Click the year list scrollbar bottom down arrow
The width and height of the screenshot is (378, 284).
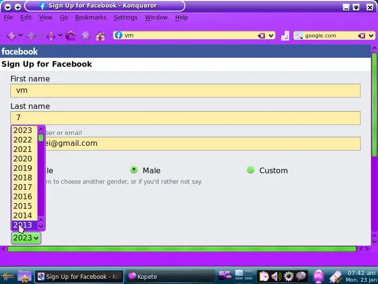[41, 226]
